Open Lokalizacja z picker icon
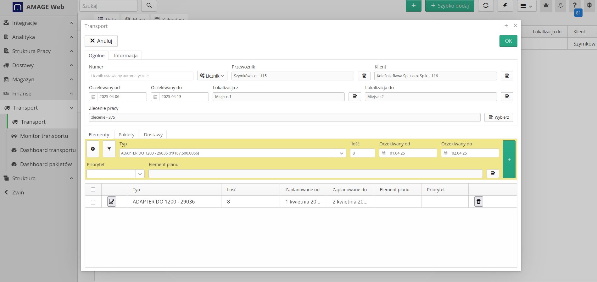The width and height of the screenshot is (597, 282). tap(354, 97)
